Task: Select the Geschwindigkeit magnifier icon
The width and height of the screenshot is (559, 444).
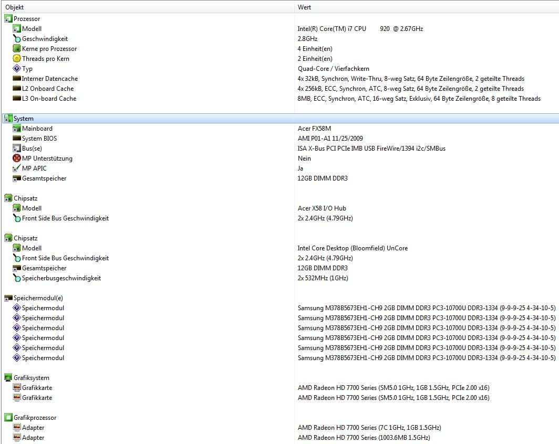Action: [x=17, y=39]
